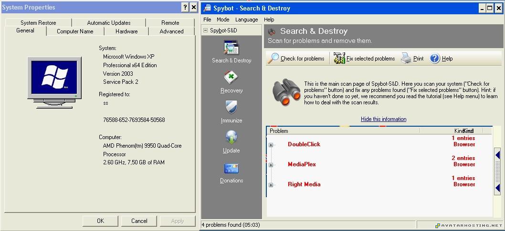Viewport: 505px width, 231px height.
Task: Click the upper blue arrow beside results
Action: tap(497, 155)
